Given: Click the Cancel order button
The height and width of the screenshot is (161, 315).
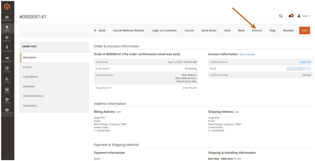Looking at the screenshot, I should click(x=189, y=31).
